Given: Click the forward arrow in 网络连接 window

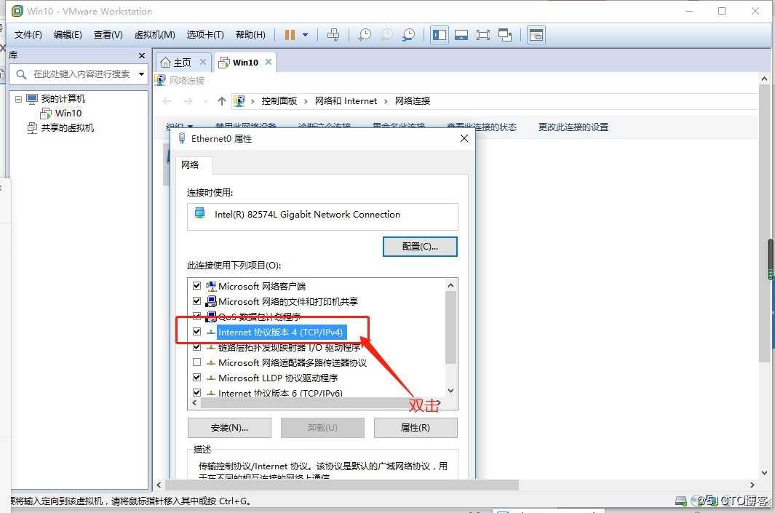Looking at the screenshot, I should (x=188, y=101).
